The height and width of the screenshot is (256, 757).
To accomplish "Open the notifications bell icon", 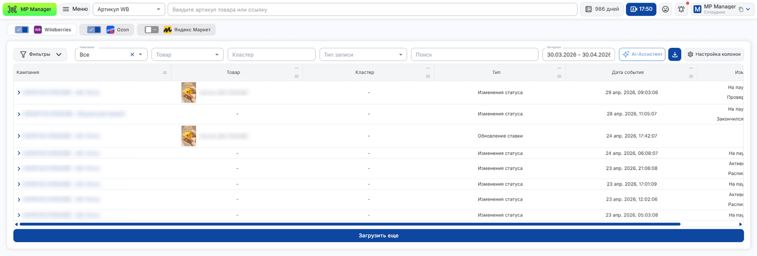I will coord(681,9).
